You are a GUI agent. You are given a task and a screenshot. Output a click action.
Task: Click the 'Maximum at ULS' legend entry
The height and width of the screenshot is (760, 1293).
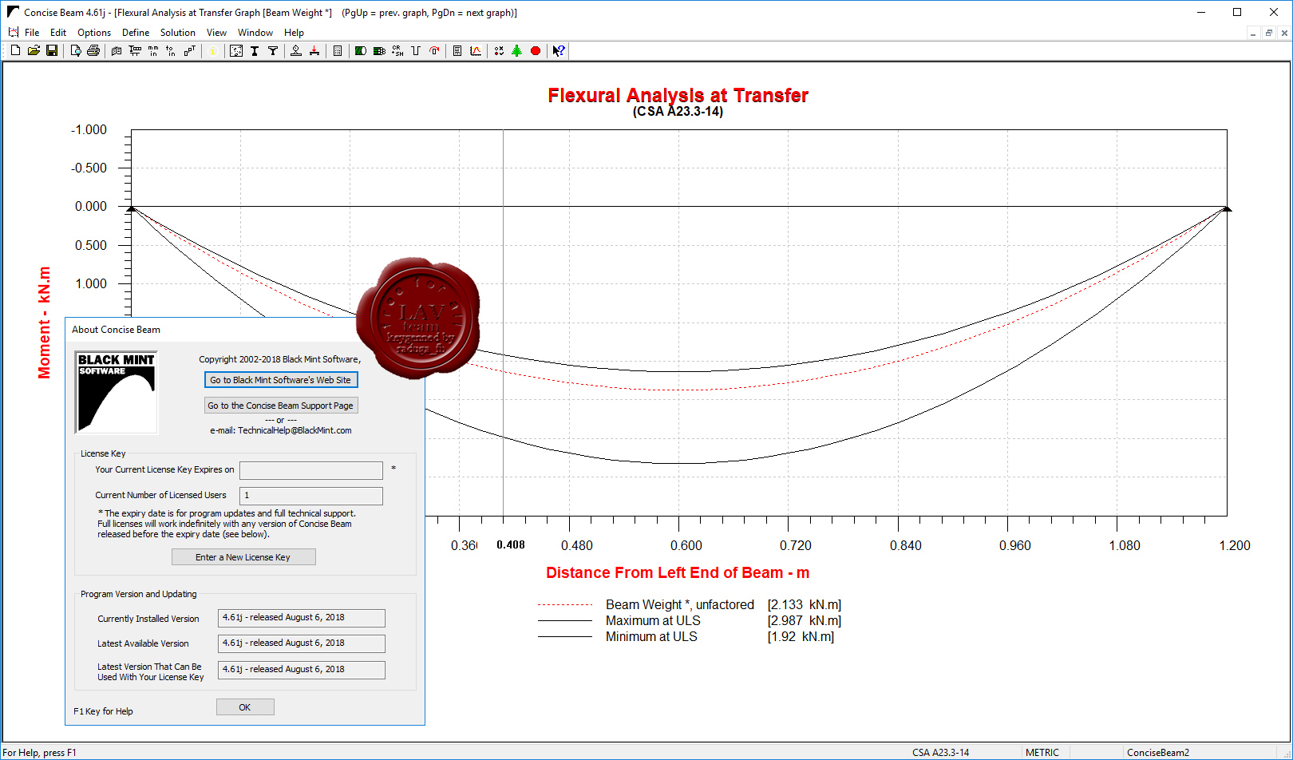coord(653,620)
